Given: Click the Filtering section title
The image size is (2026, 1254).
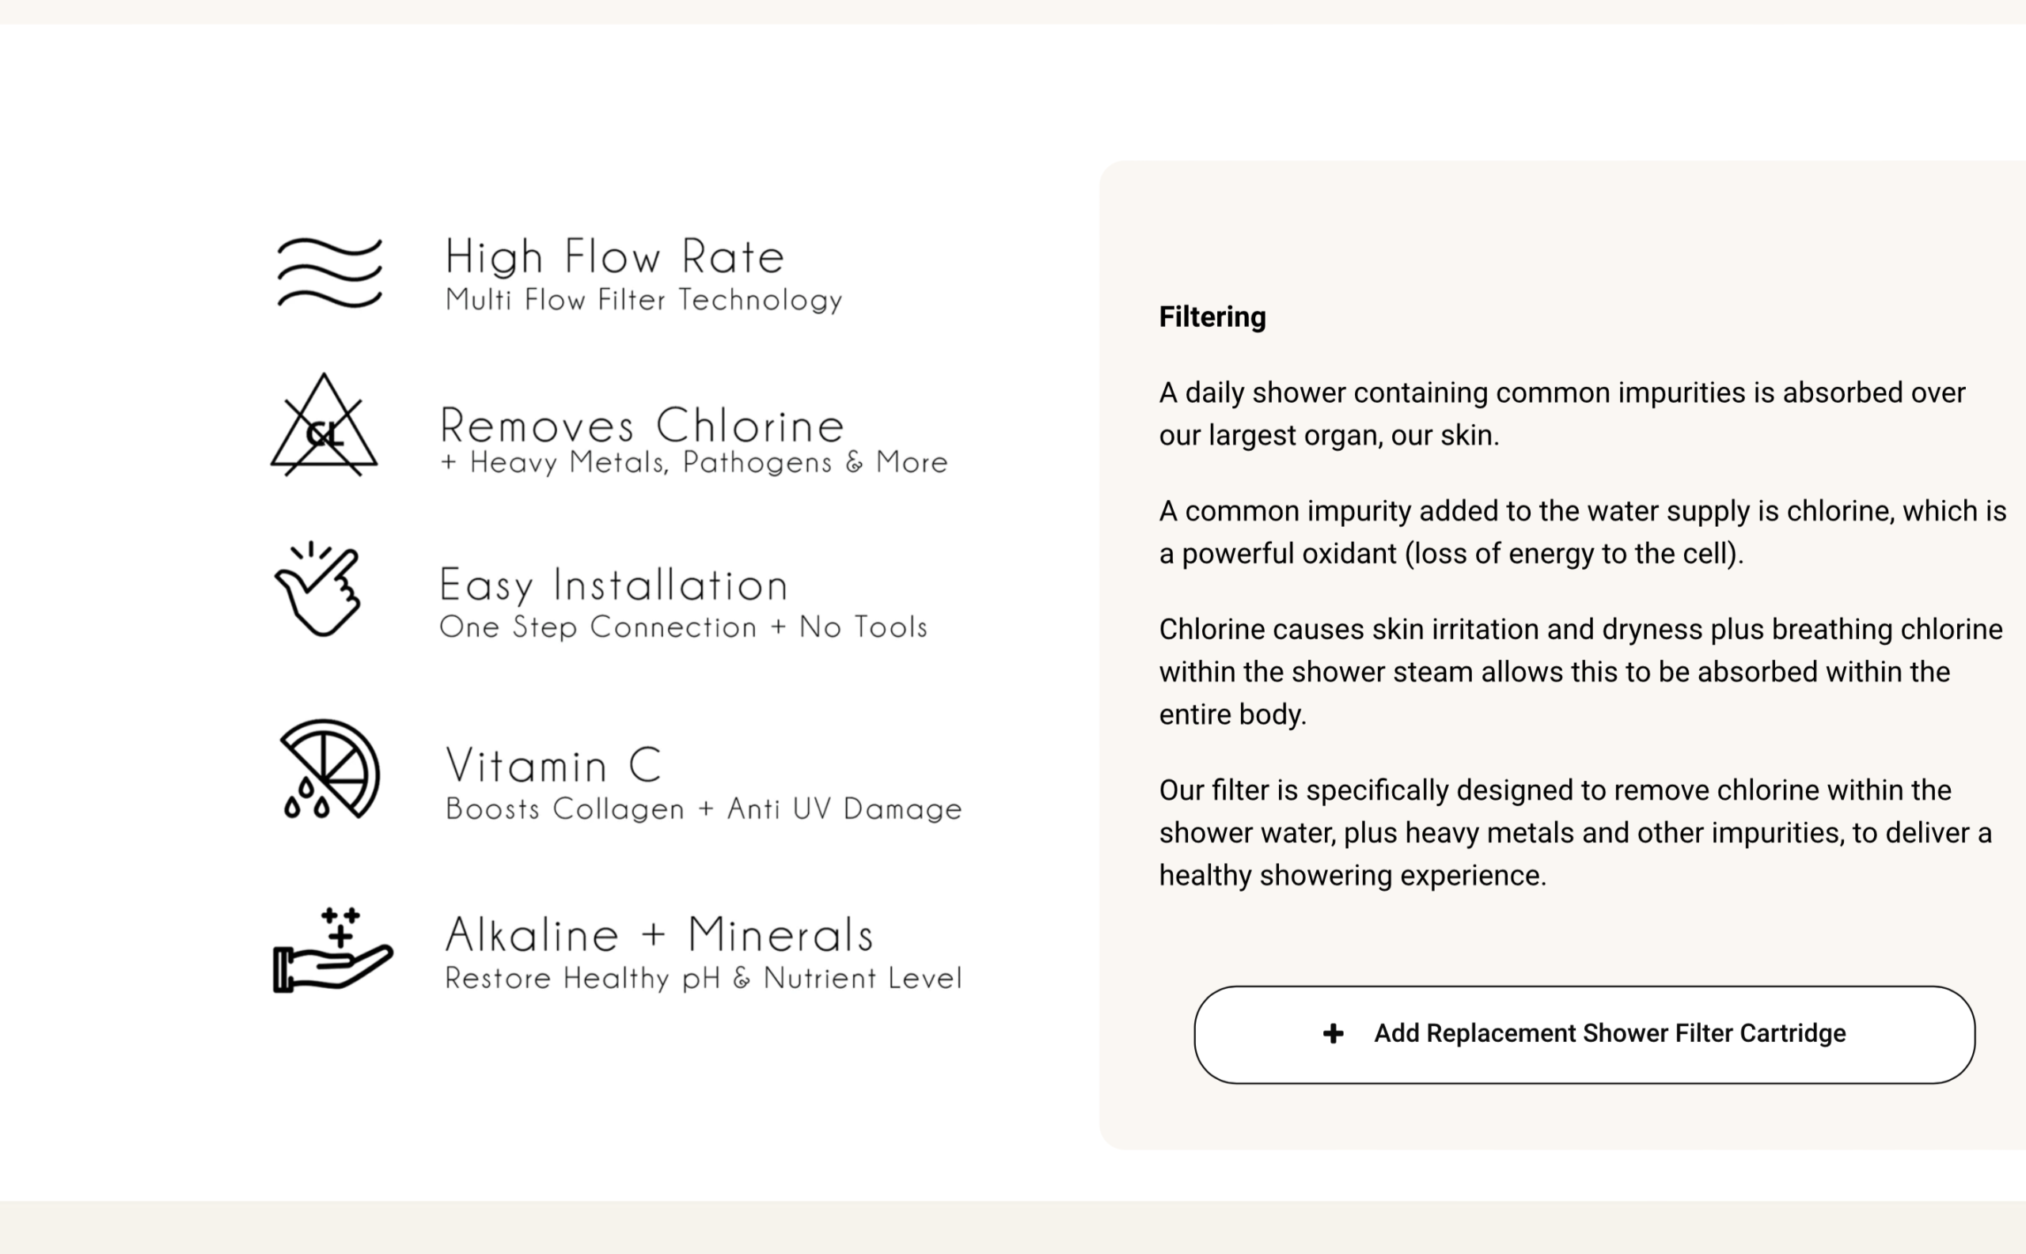Looking at the screenshot, I should (x=1212, y=316).
